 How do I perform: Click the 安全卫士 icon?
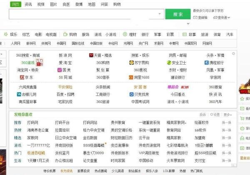[x=169, y=62]
